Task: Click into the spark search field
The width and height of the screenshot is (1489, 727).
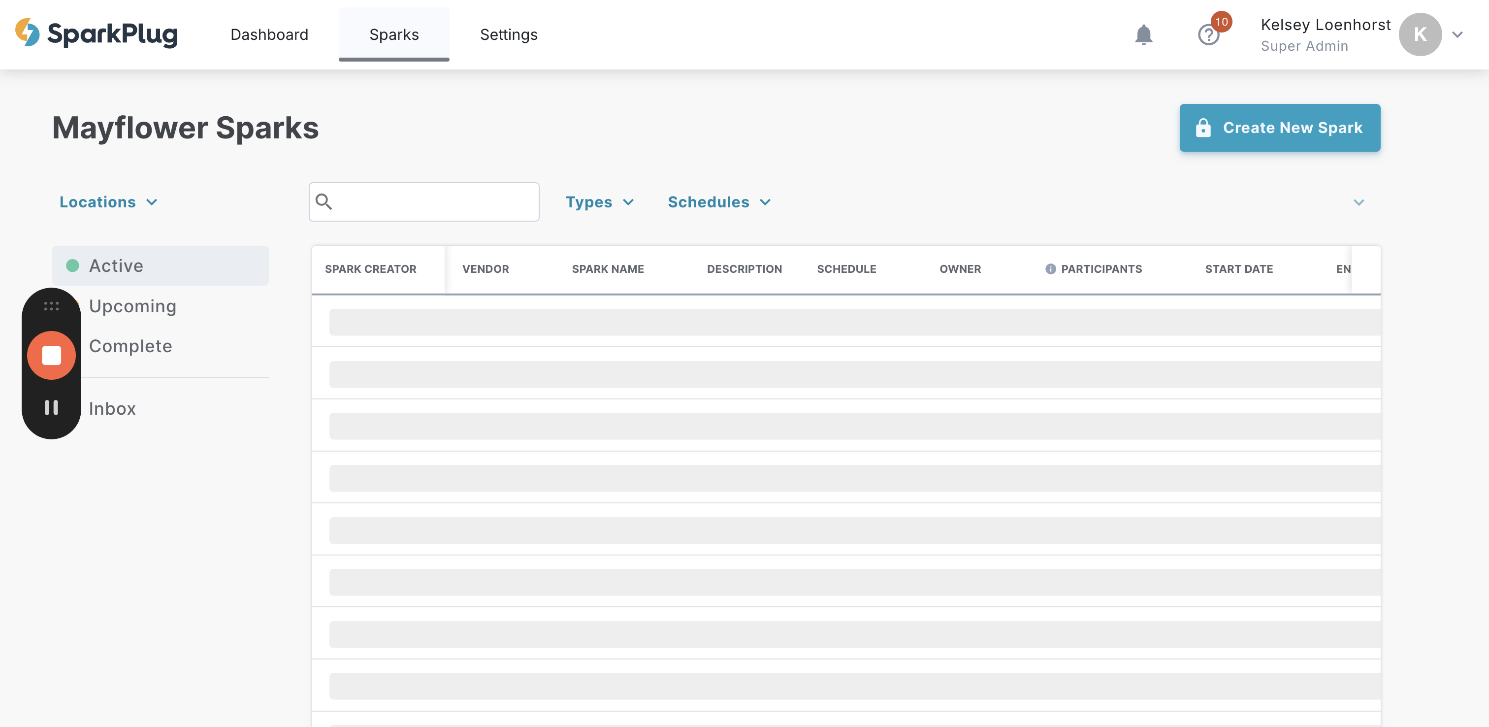Action: 424,202
